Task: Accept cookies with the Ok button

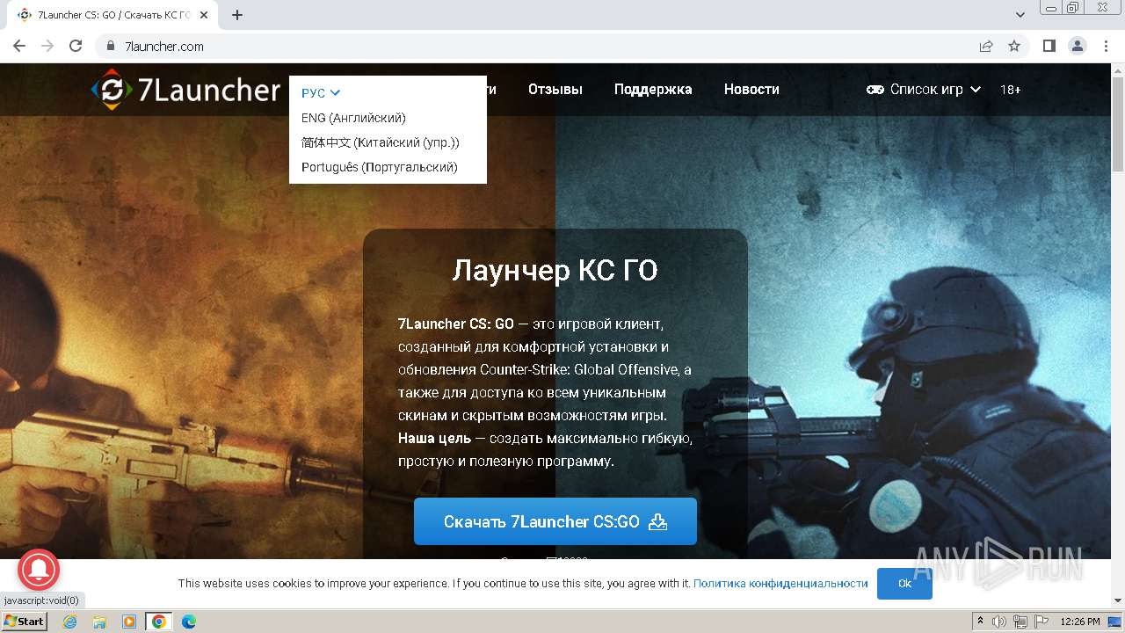Action: pyautogui.click(x=904, y=584)
